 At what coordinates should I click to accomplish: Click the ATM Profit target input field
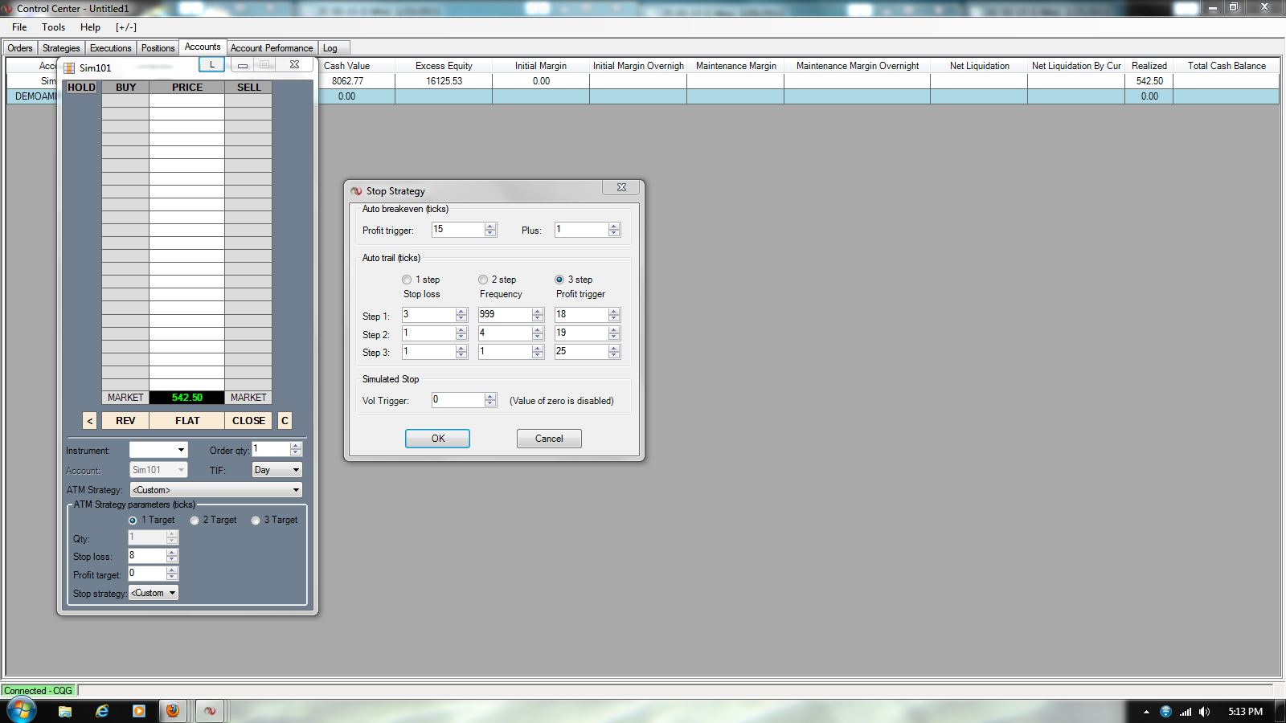pyautogui.click(x=147, y=574)
